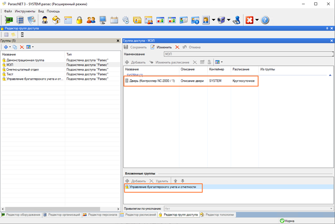Click the two-people personnel icon in toolbar
This screenshot has height=224, width=335.
[91, 20]
